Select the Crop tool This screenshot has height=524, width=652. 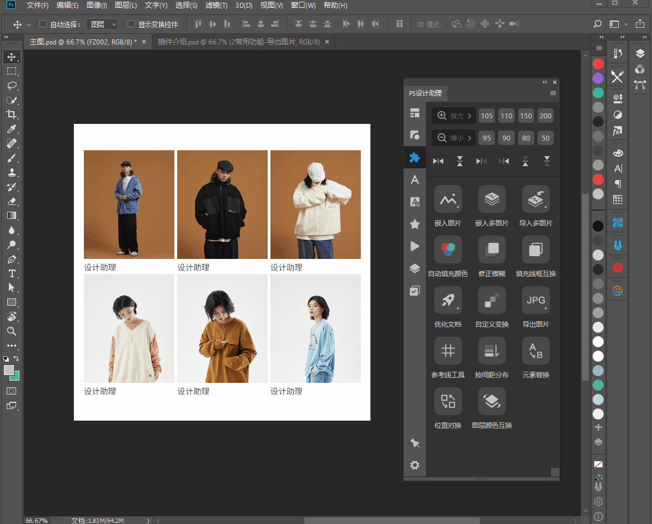11,114
